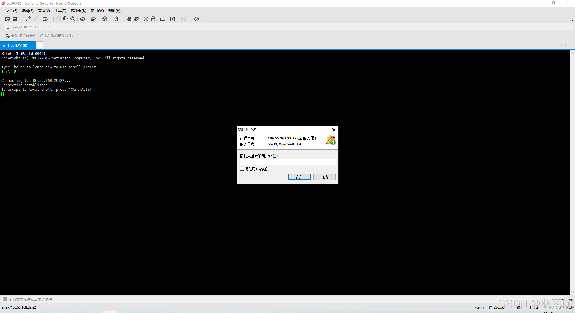Click the Paste clipboard icon
The image size is (575, 313).
66,19
